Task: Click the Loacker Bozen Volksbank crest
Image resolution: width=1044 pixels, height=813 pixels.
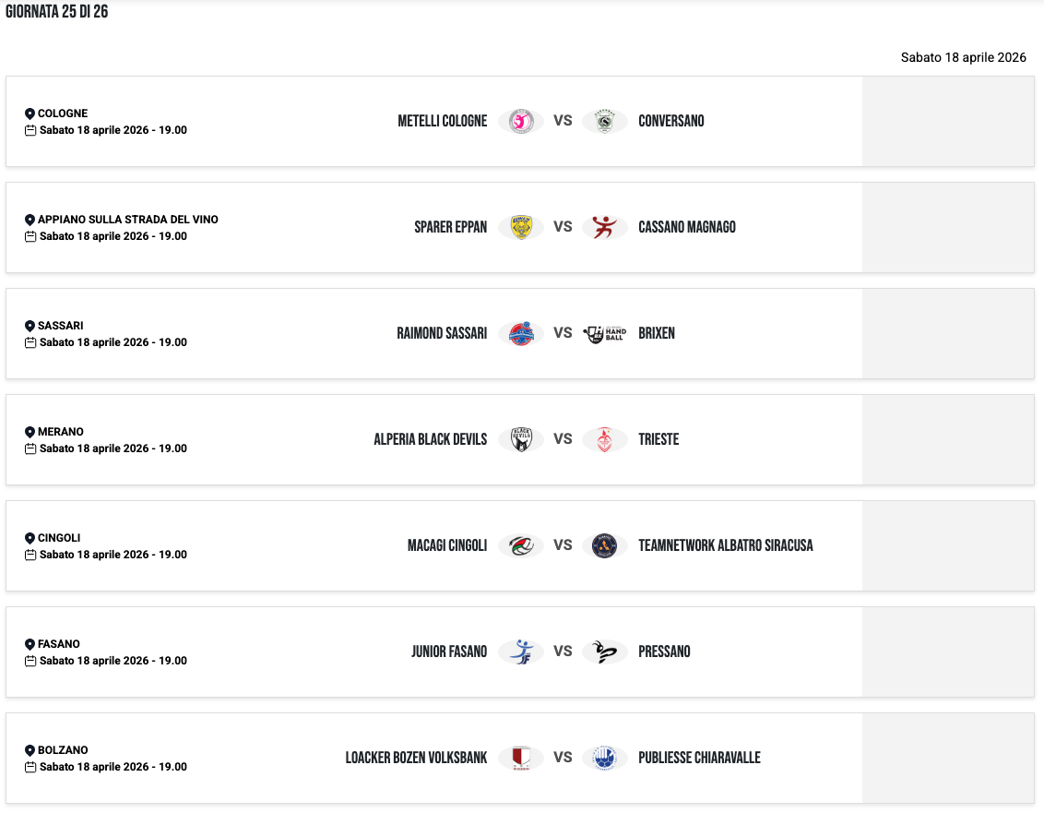Action: coord(521,758)
